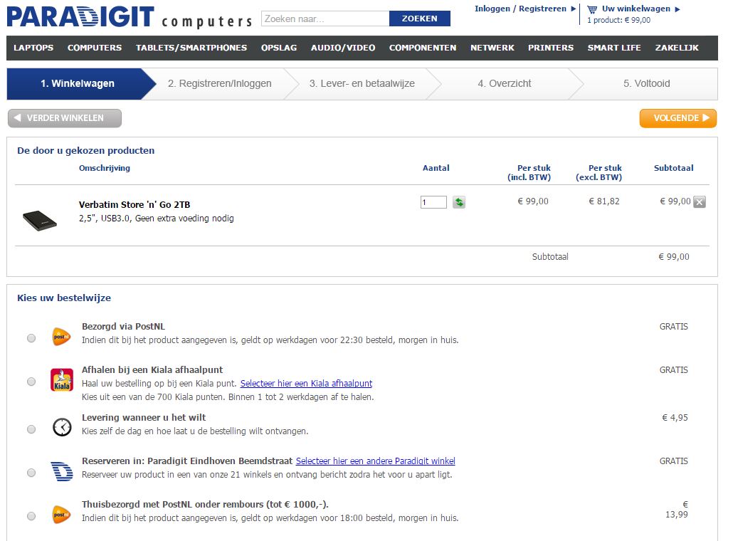
Task: Go to step 3 Lever- en betaalwijze
Action: point(362,84)
